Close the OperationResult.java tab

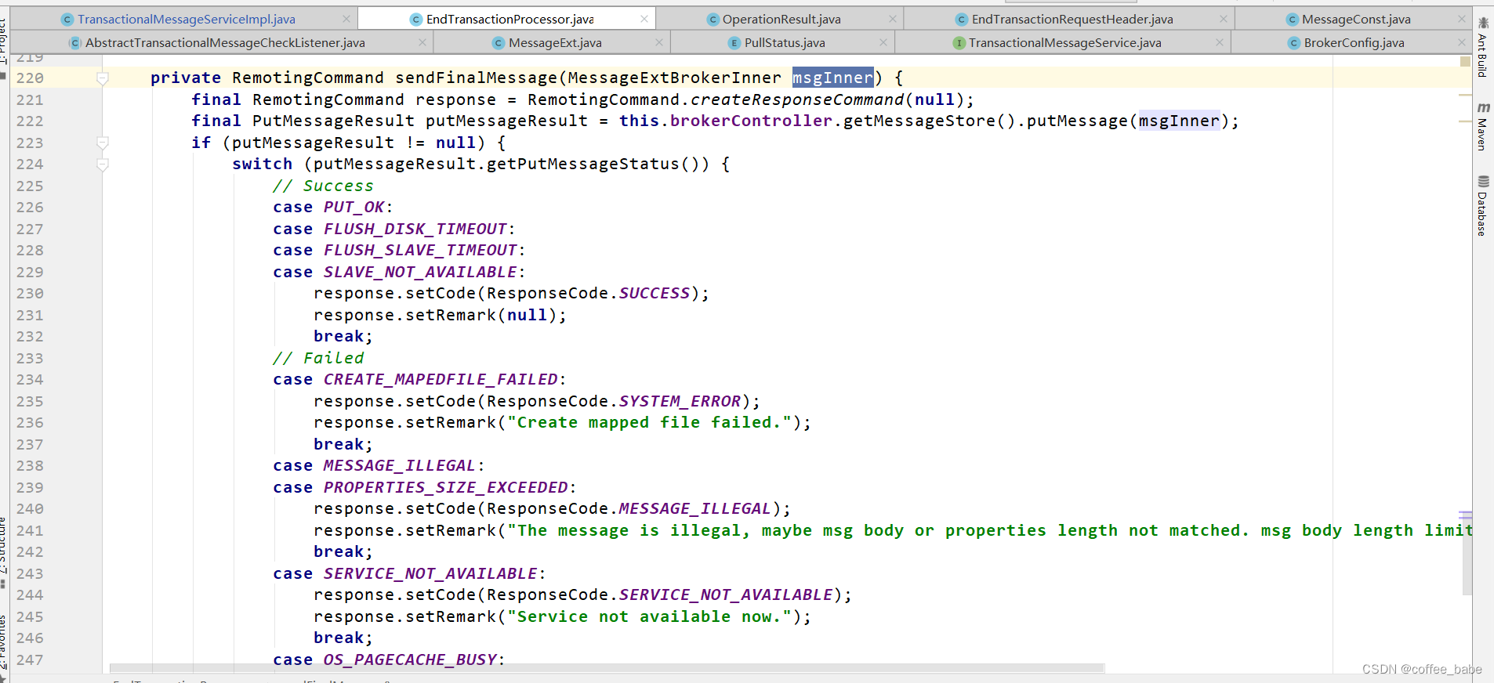pos(892,19)
